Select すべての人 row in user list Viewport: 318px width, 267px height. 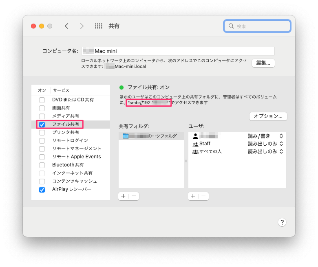(x=217, y=151)
